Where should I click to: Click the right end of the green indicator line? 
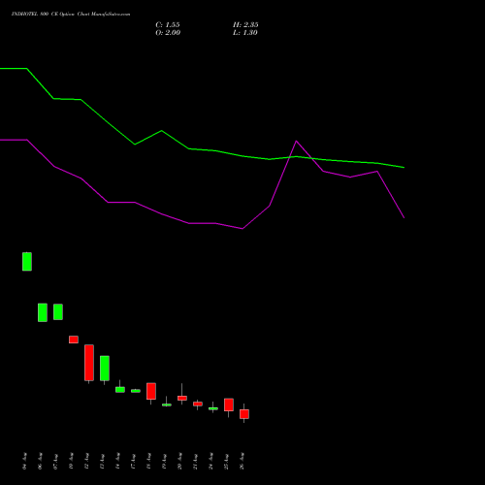tap(404, 168)
